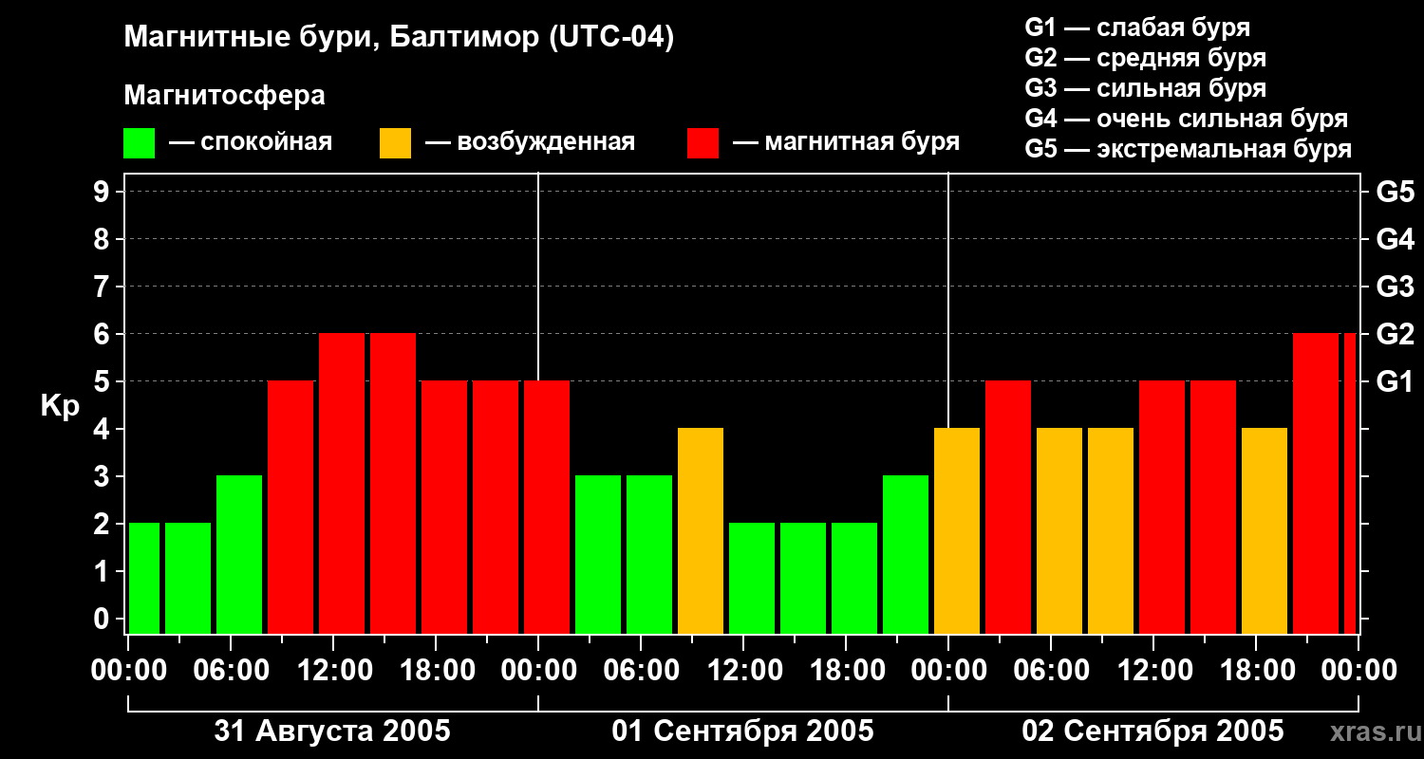Click the green Kp 2 bar above 12:00, 01 Сентября
The image size is (1424, 759).
click(x=752, y=579)
